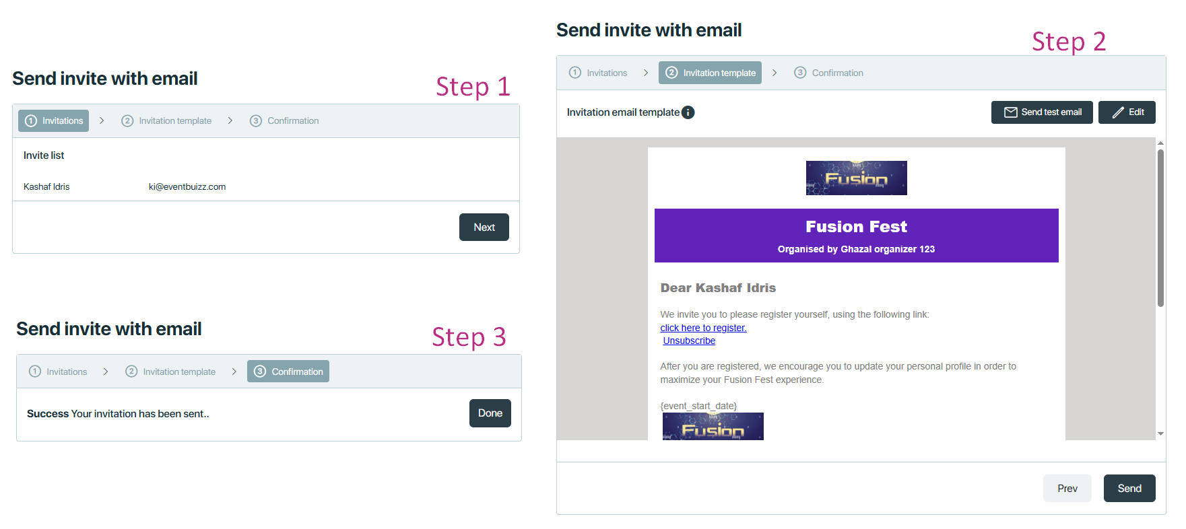Click chevron after Invitations in Step 1
The image size is (1186, 529).
coord(102,120)
